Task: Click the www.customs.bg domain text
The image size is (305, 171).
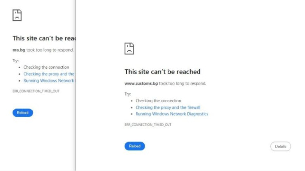Action: [x=141, y=83]
